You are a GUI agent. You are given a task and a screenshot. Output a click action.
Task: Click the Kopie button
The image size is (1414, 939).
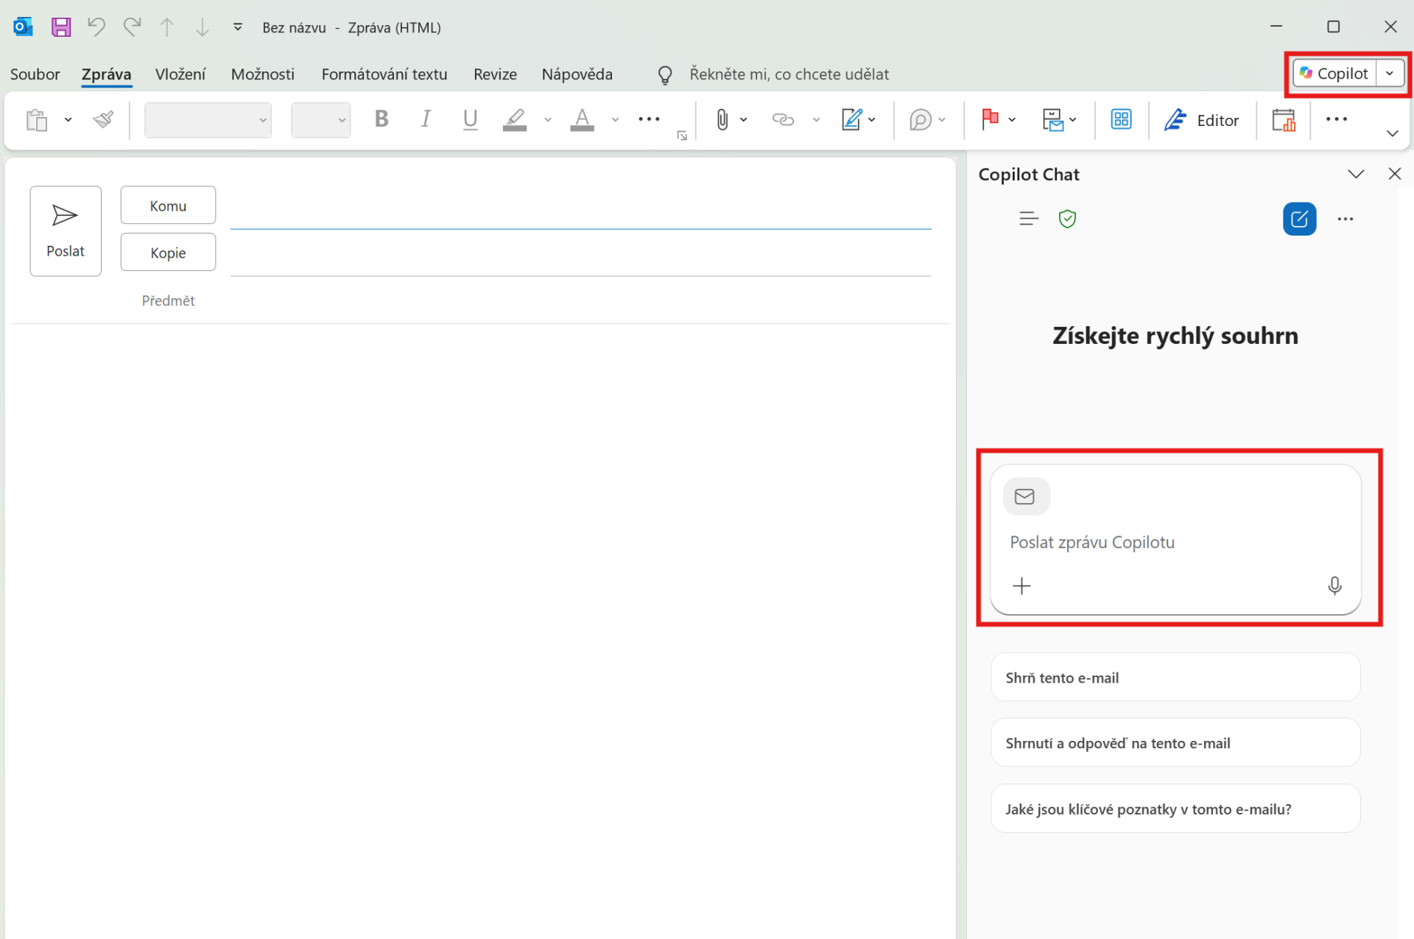(168, 253)
